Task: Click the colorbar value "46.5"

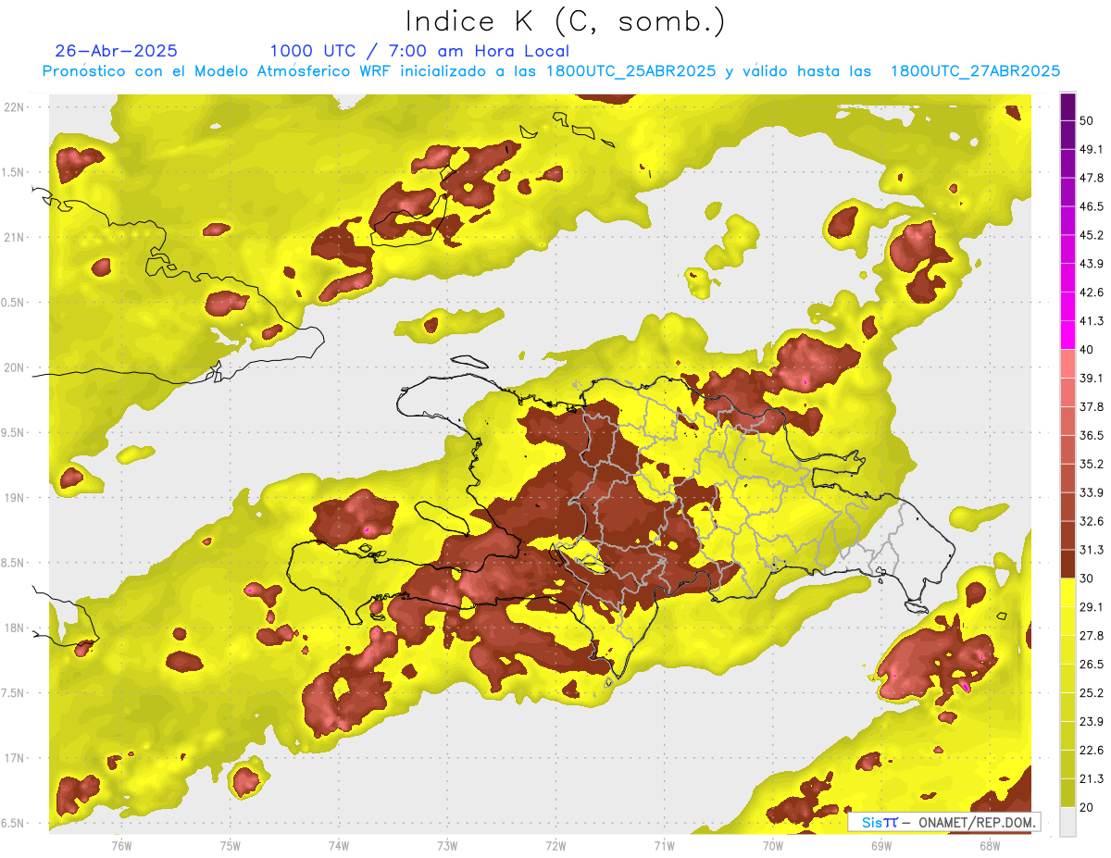Action: (x=1092, y=206)
